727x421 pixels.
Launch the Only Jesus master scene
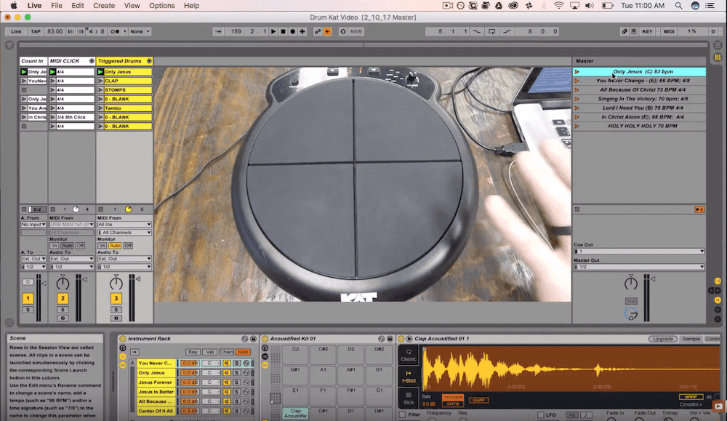tap(577, 72)
